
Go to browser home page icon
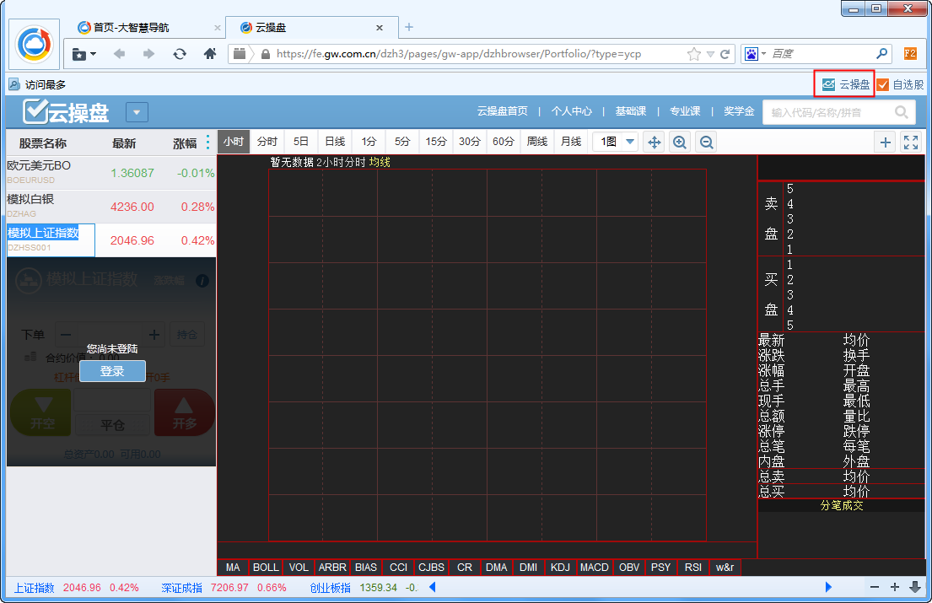(x=210, y=54)
